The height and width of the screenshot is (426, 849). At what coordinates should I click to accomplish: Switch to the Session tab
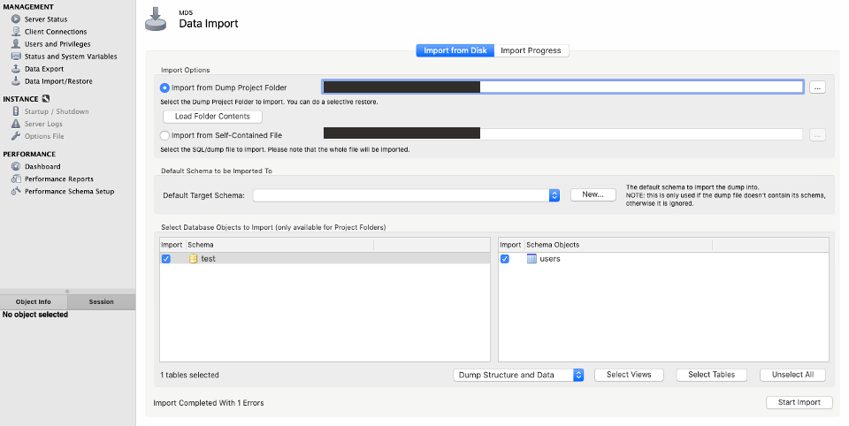[x=101, y=301]
